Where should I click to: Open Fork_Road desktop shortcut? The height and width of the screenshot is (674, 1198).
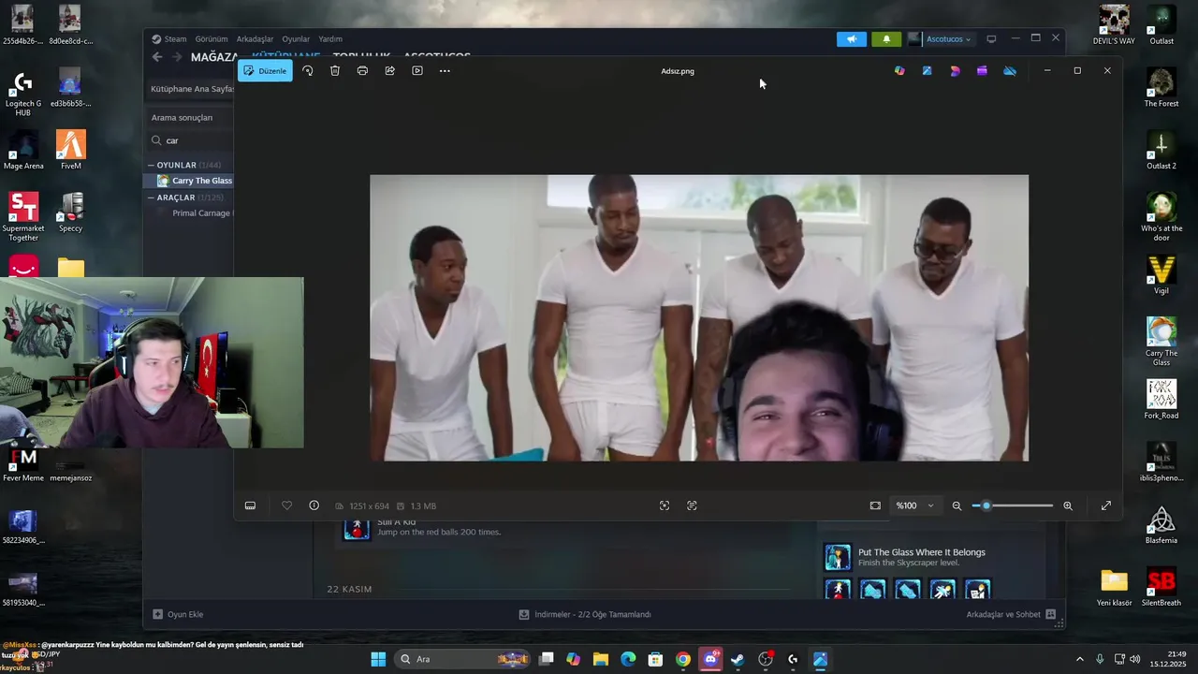click(x=1161, y=400)
